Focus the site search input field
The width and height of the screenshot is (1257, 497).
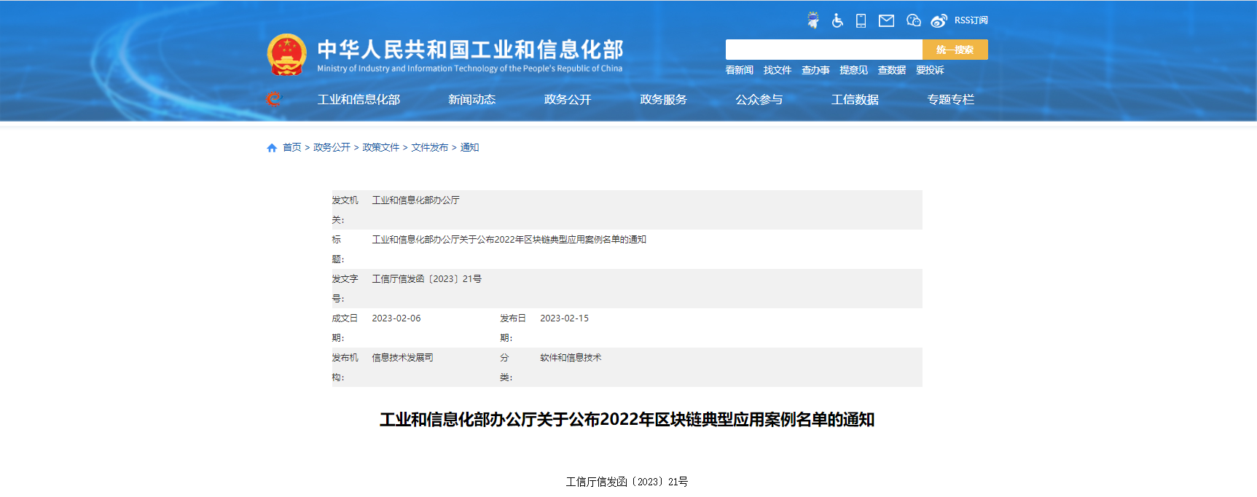pos(823,50)
